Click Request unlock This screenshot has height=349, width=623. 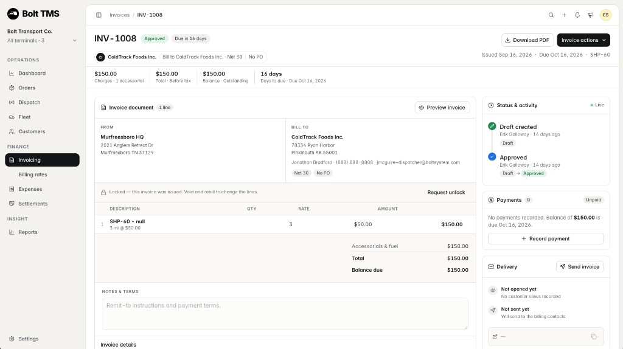[446, 193]
